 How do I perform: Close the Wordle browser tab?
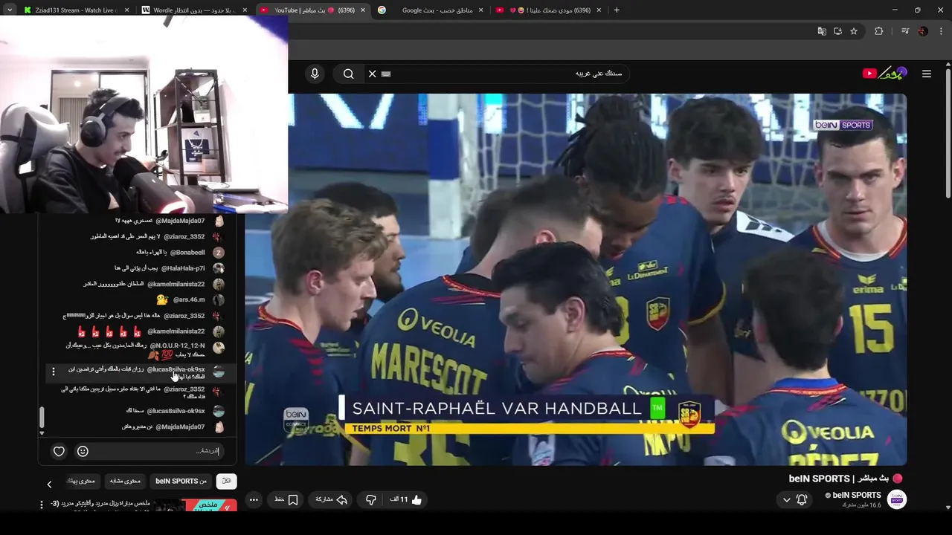coord(245,10)
